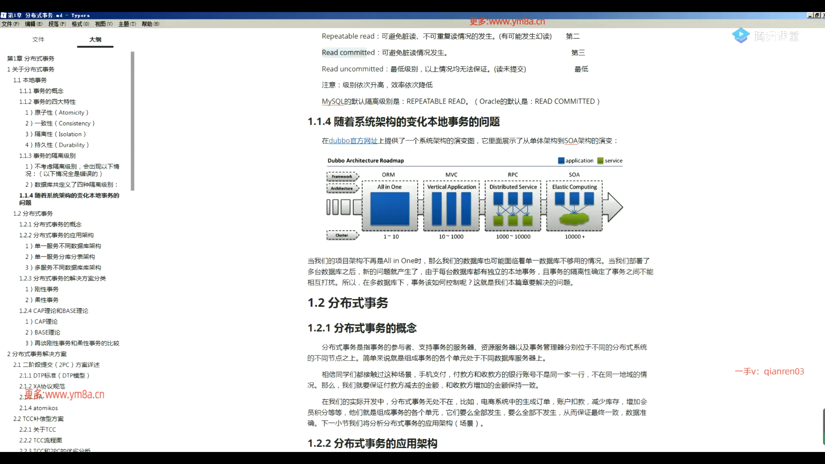The width and height of the screenshot is (825, 464).
Task: Switch to the 文件 sidebar tab
Action: pyautogui.click(x=38, y=40)
